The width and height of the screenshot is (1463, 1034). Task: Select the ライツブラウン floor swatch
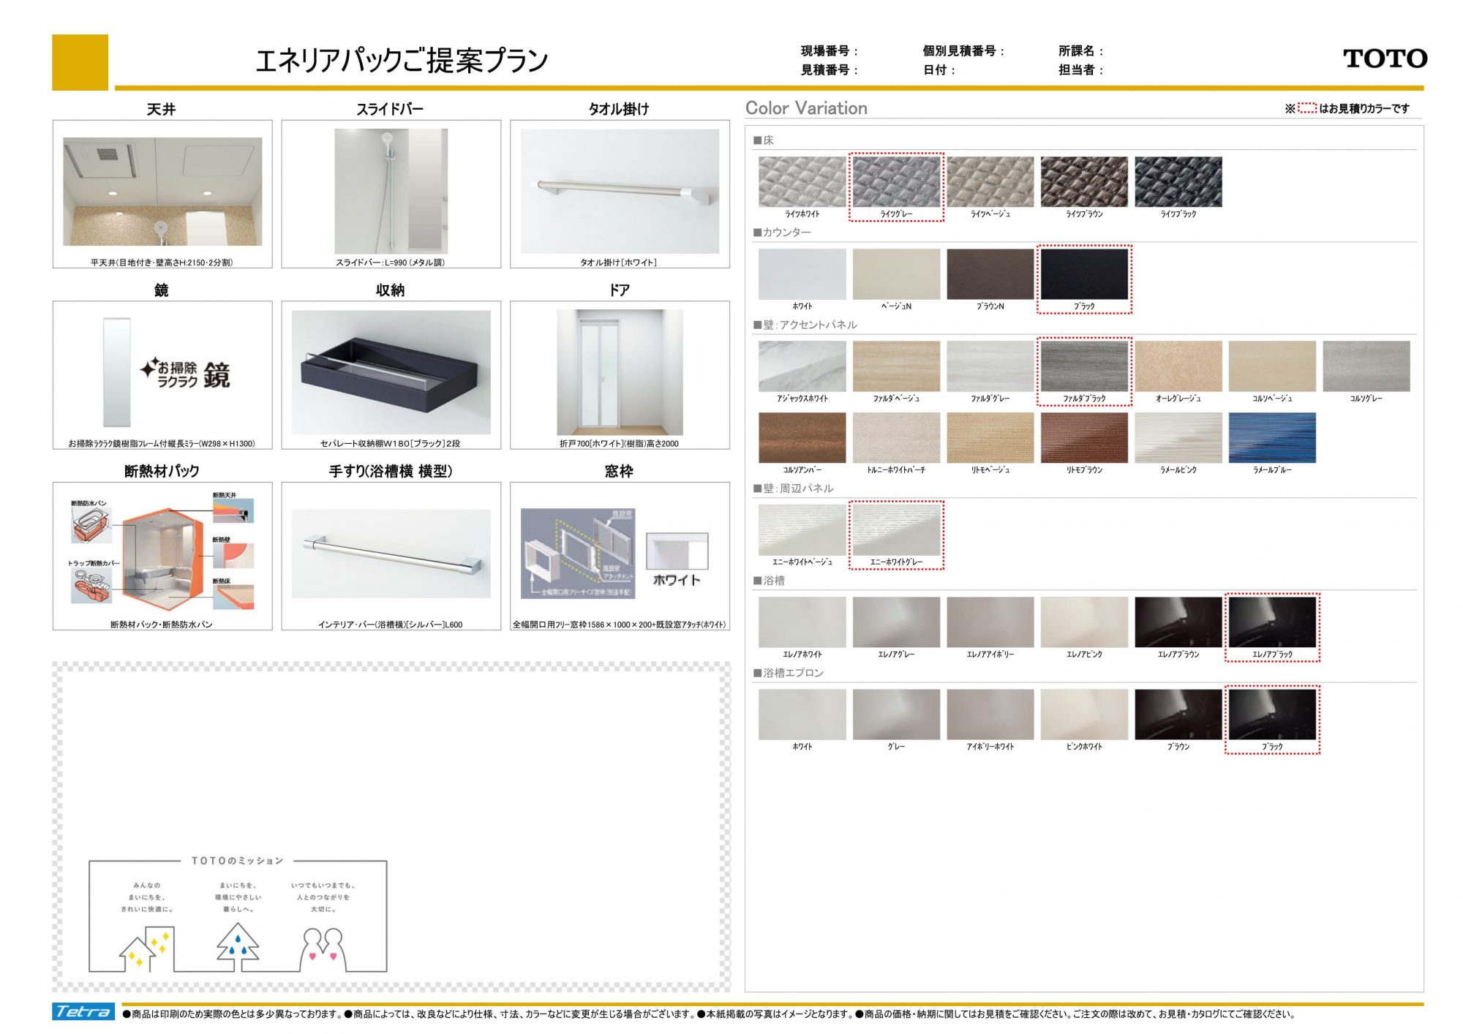(1084, 181)
